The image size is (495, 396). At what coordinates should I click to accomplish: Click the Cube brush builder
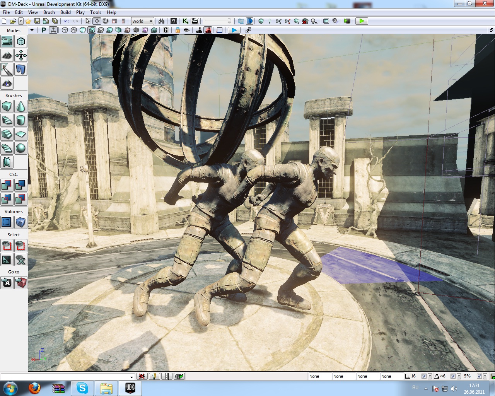(7, 106)
